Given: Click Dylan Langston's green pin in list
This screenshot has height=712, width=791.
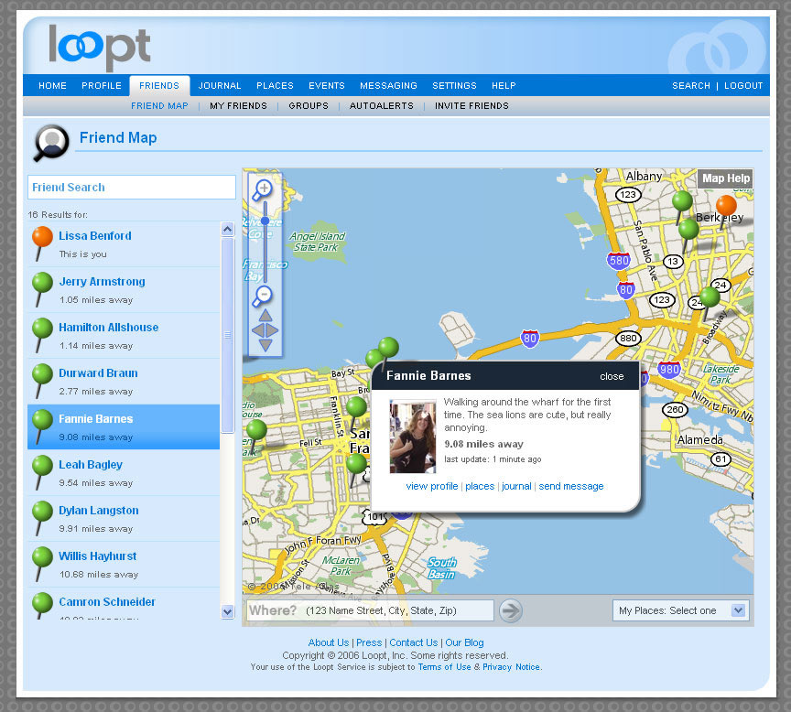Looking at the screenshot, I should coord(42,518).
